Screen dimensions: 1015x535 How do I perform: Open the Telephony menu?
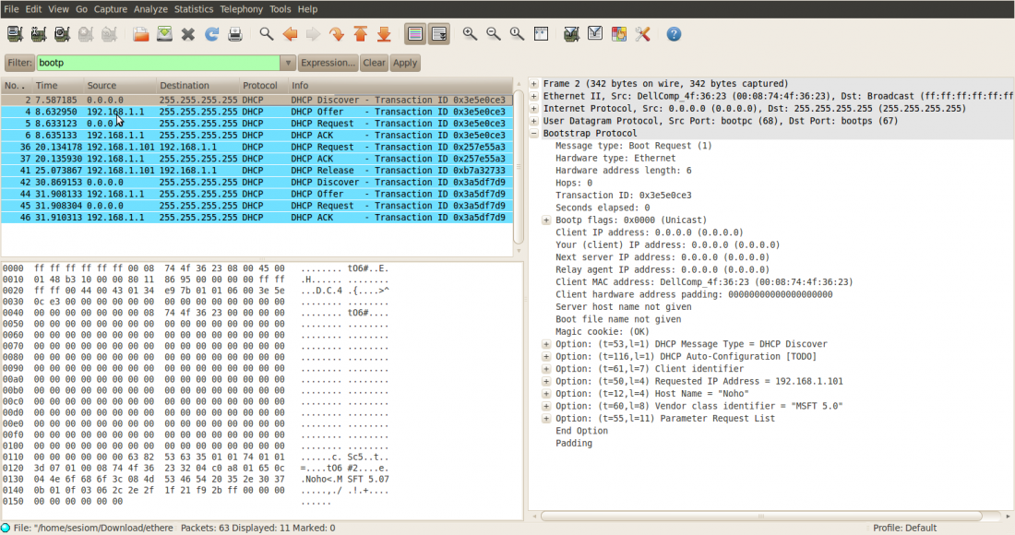241,9
